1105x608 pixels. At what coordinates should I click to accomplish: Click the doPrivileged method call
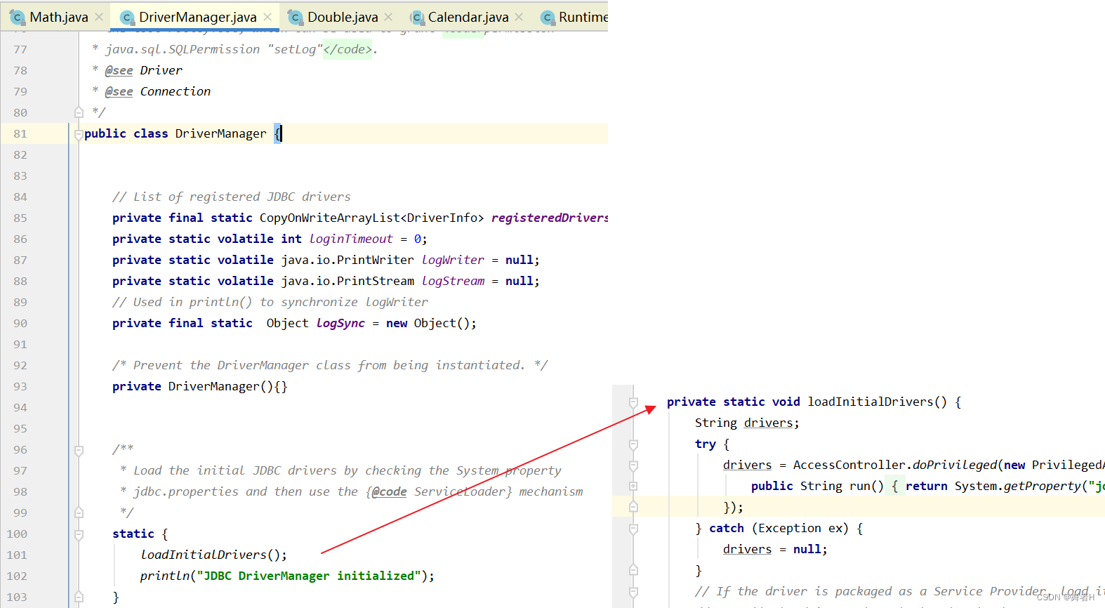pyautogui.click(x=955, y=465)
